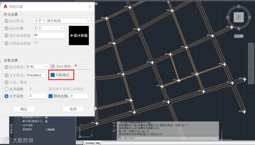Click the 设计标高前缀 field containing H=
255x145 pixels.
point(49,35)
